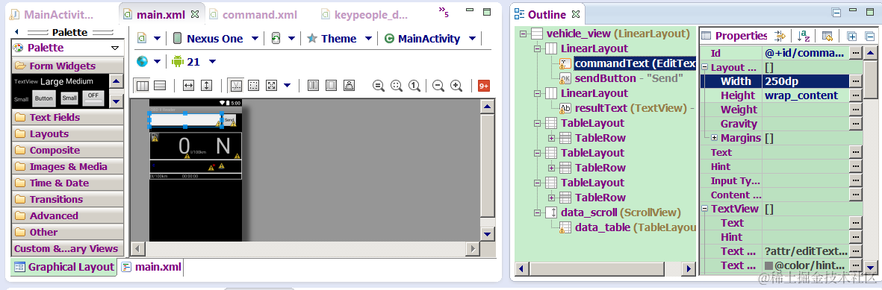Viewport: 882px width, 290px height.
Task: Switch to the keypeople_d... editor tab
Action: point(364,15)
